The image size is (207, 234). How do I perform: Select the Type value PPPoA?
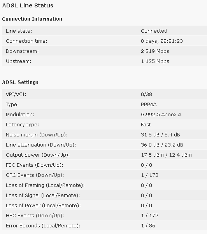[149, 105]
